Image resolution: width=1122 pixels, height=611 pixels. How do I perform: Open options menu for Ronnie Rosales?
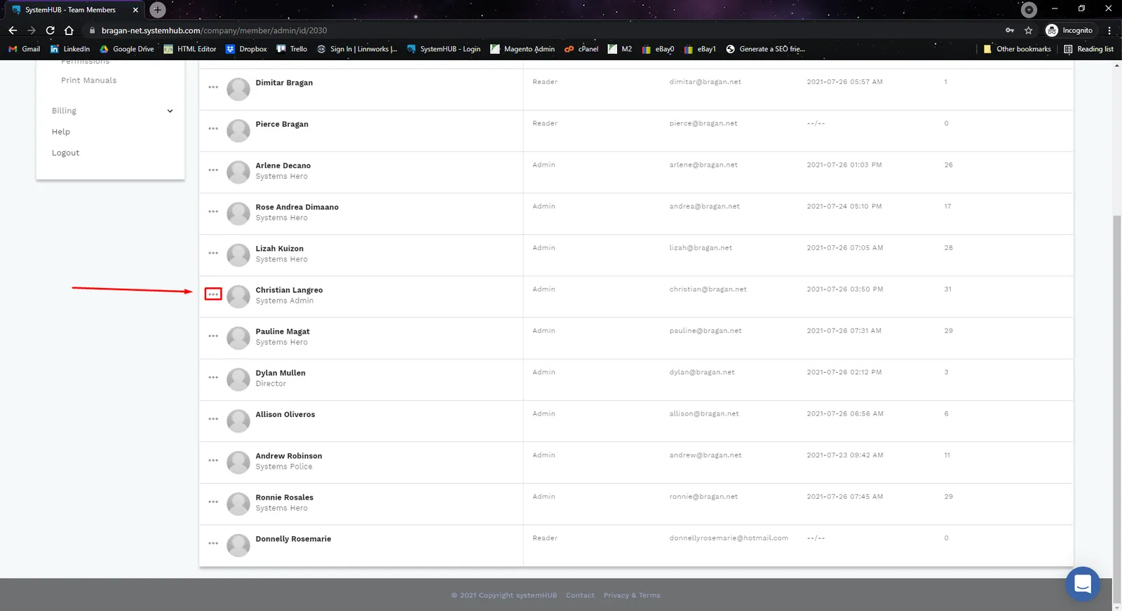pos(213,502)
